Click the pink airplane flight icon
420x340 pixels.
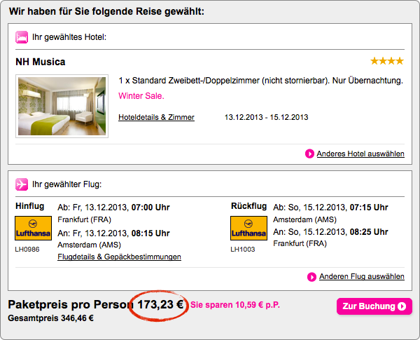(x=21, y=184)
